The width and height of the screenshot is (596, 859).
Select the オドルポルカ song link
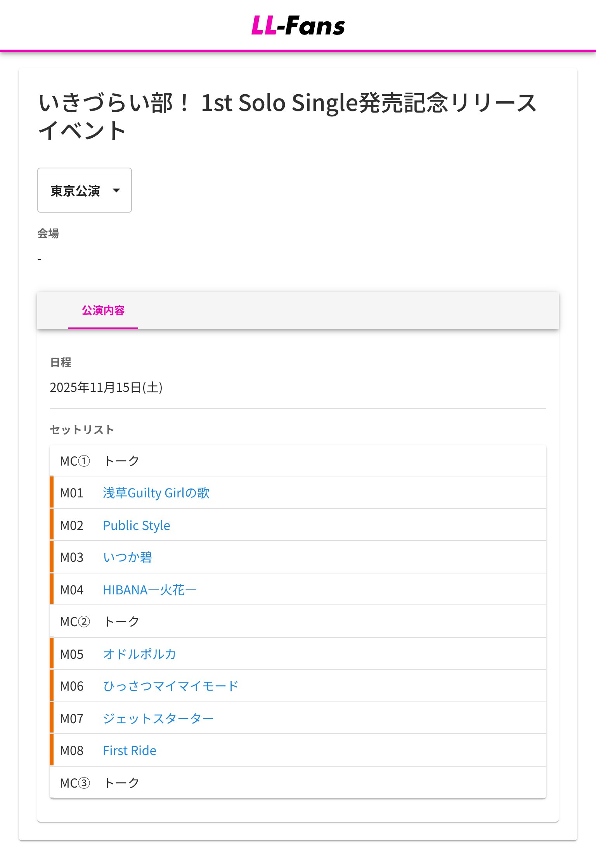139,654
